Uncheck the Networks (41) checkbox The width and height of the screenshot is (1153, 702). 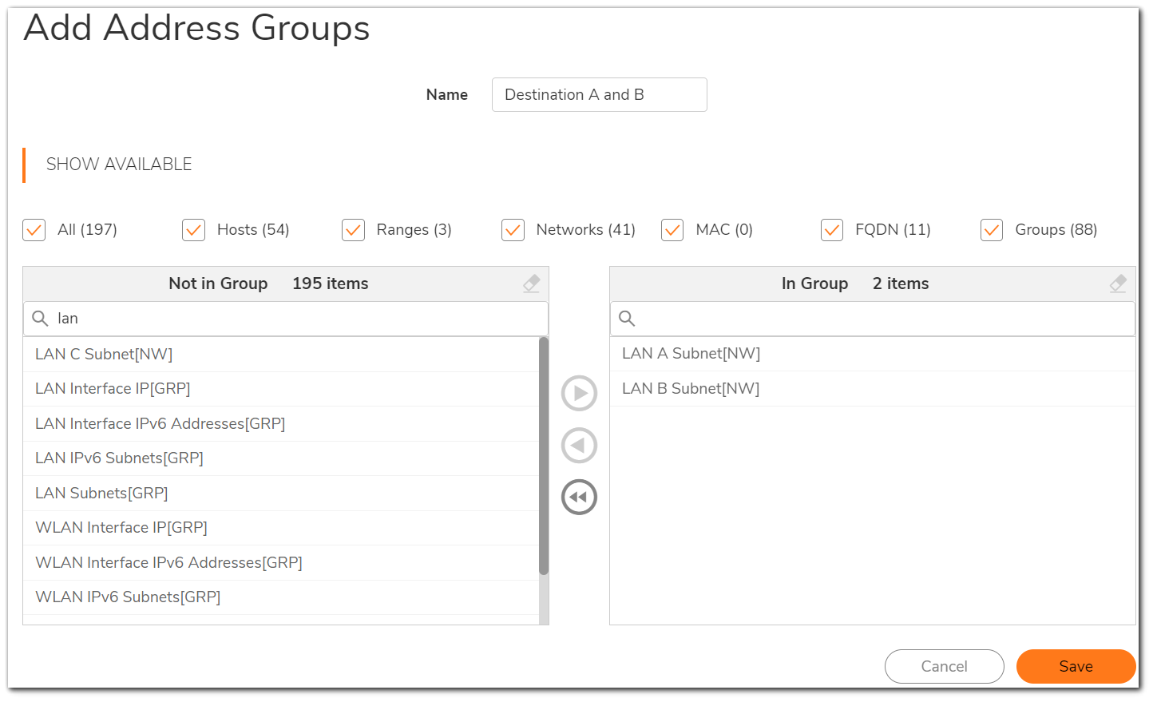513,230
